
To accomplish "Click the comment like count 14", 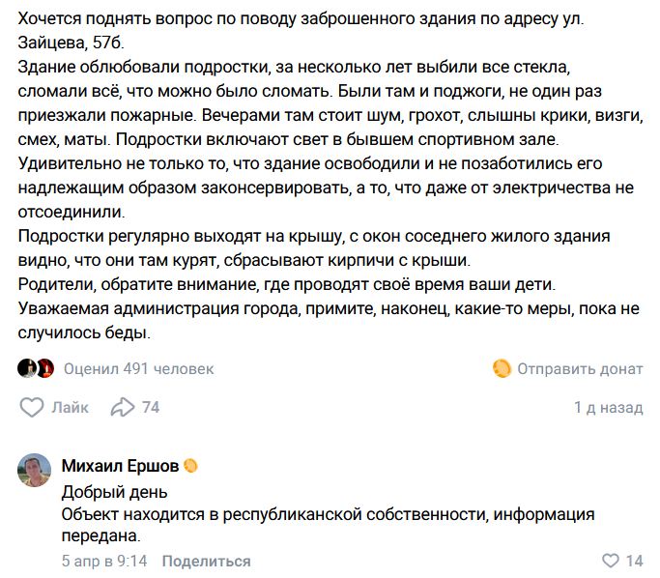I will point(635,561).
